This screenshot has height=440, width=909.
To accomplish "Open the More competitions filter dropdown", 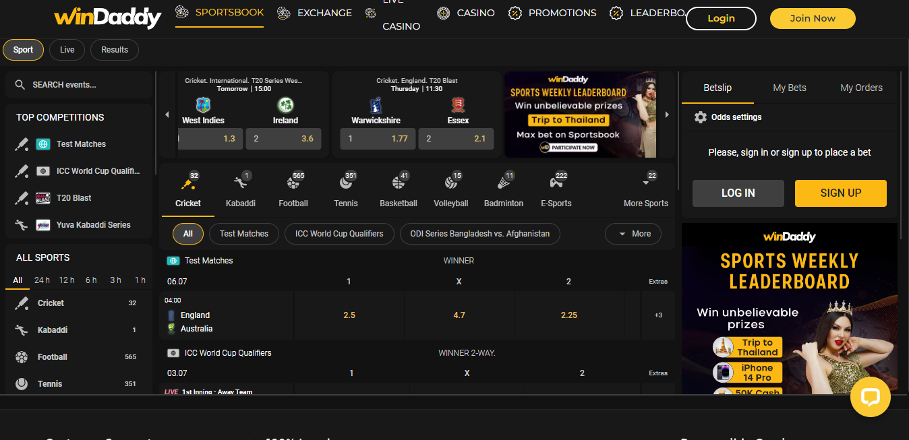I will 633,234.
